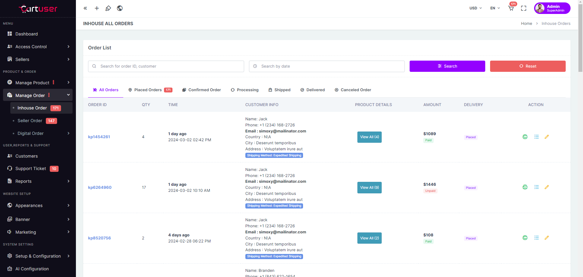Screen dimensions: 583x277
Task: Print invoice for order kp1454261
Action: click(x=525, y=137)
